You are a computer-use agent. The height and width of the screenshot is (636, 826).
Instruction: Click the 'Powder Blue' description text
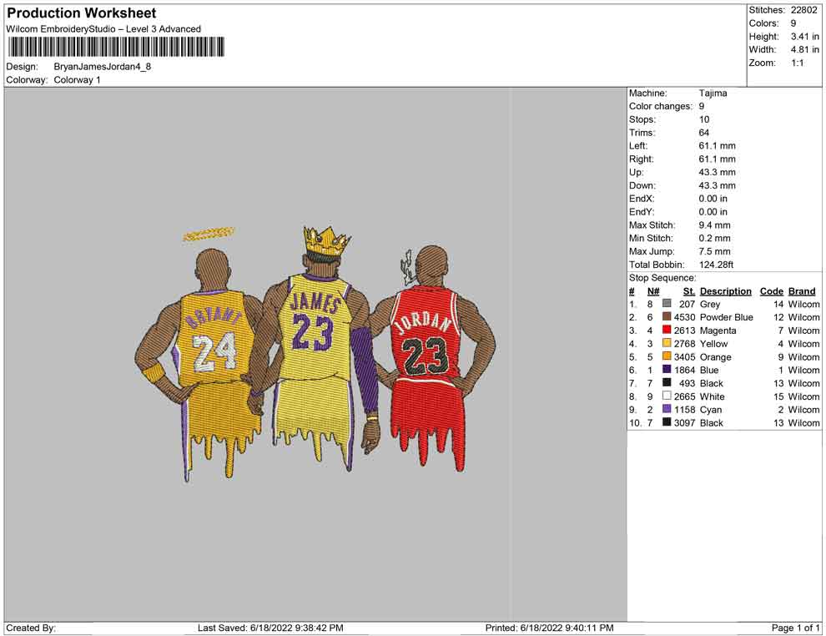click(x=726, y=317)
